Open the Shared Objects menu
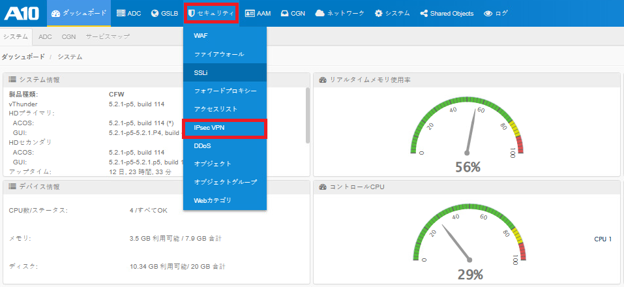The width and height of the screenshot is (624, 287). click(x=447, y=13)
